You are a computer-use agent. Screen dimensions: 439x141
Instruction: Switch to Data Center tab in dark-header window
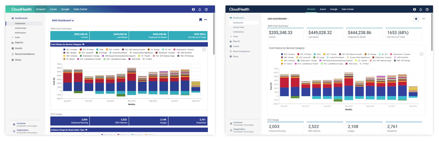[348, 9]
